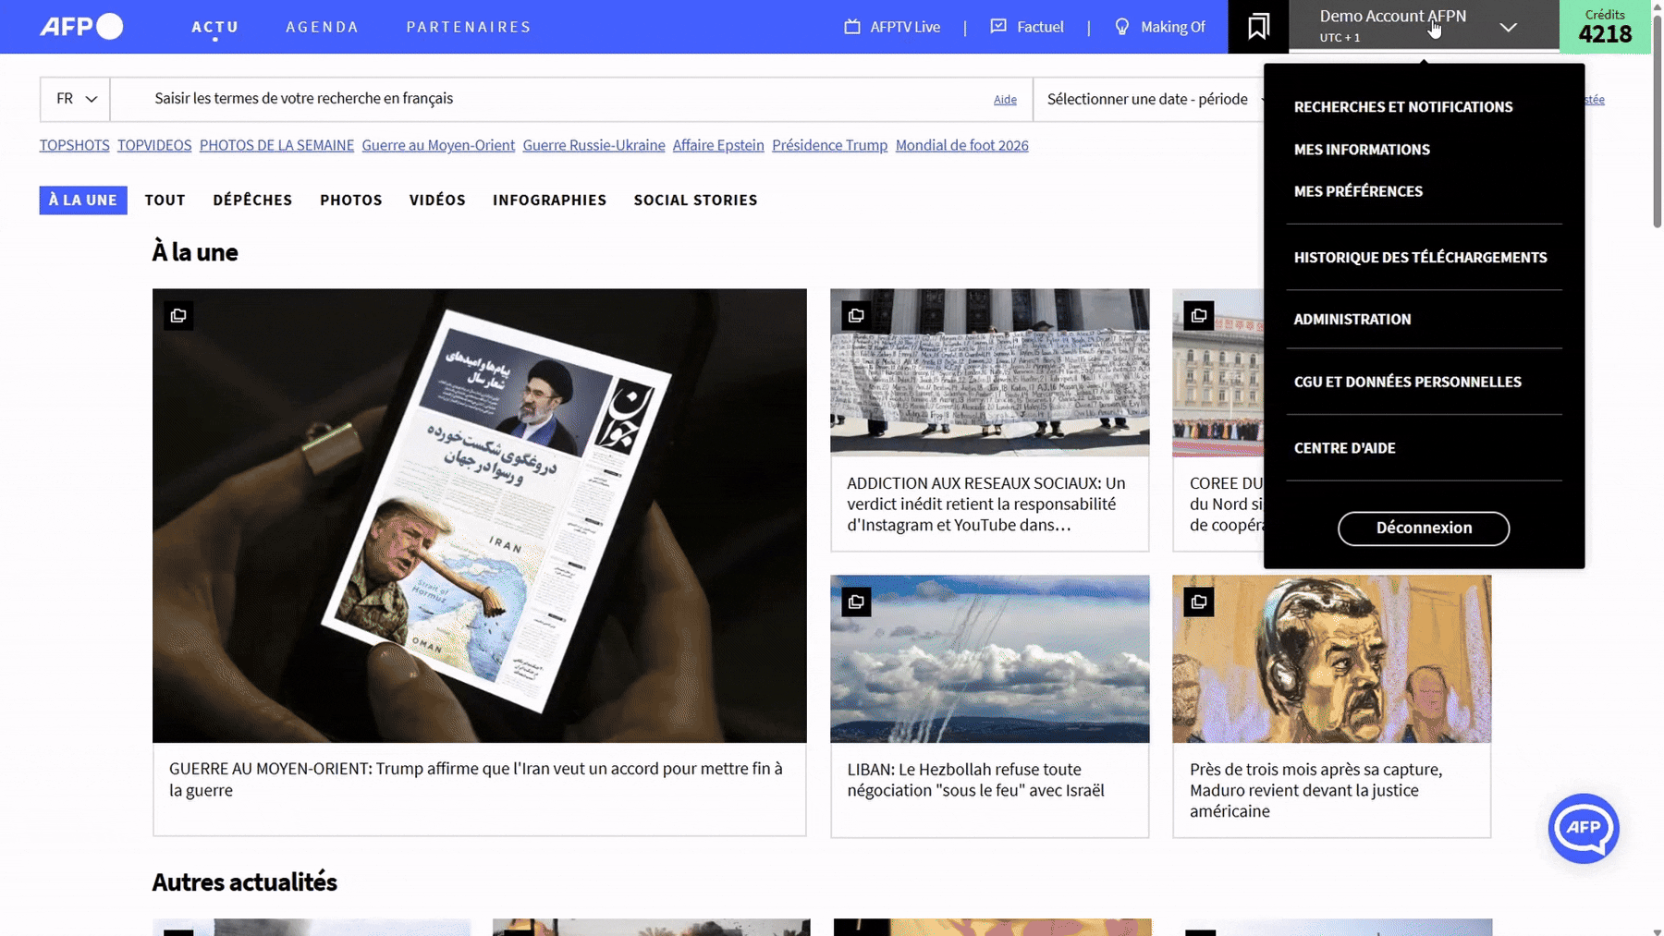Image resolution: width=1664 pixels, height=936 pixels.
Task: Open the date period selector
Action: coord(1148,99)
